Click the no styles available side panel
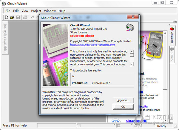The width and height of the screenshot is (179, 130). click(5, 38)
